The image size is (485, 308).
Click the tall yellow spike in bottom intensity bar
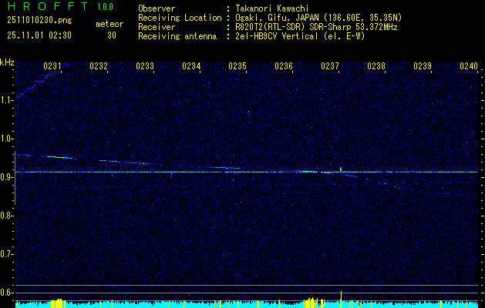click(x=341, y=297)
